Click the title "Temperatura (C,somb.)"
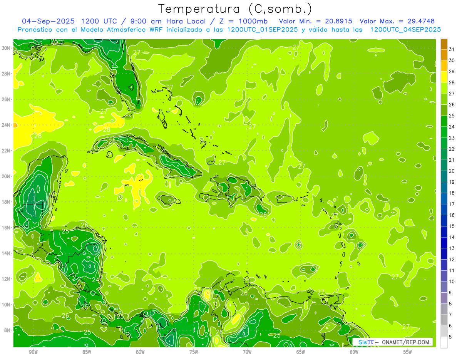The height and width of the screenshot is (357, 462). pyautogui.click(x=235, y=9)
